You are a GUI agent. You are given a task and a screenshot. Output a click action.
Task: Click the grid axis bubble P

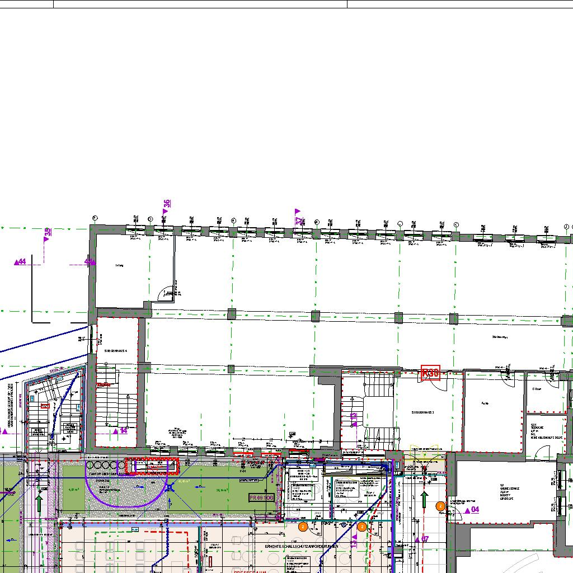coord(95,218)
